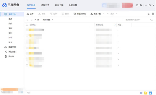Select 全部文件 in the sidebar
Viewport: 156px width, 95px height.
click(12, 14)
